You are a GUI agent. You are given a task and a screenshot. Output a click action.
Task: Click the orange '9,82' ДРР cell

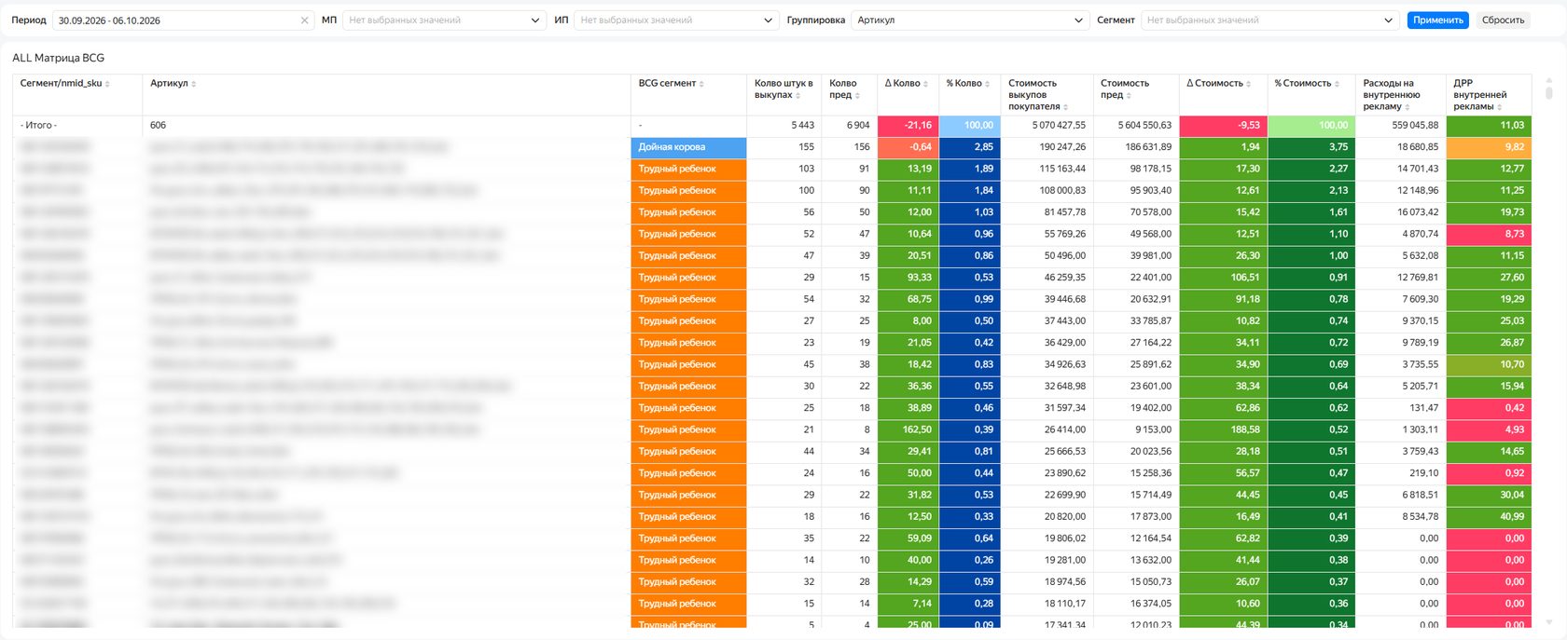click(1489, 147)
